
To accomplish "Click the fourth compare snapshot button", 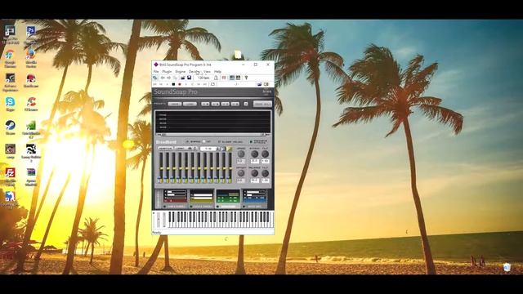I will pyautogui.click(x=235, y=104).
